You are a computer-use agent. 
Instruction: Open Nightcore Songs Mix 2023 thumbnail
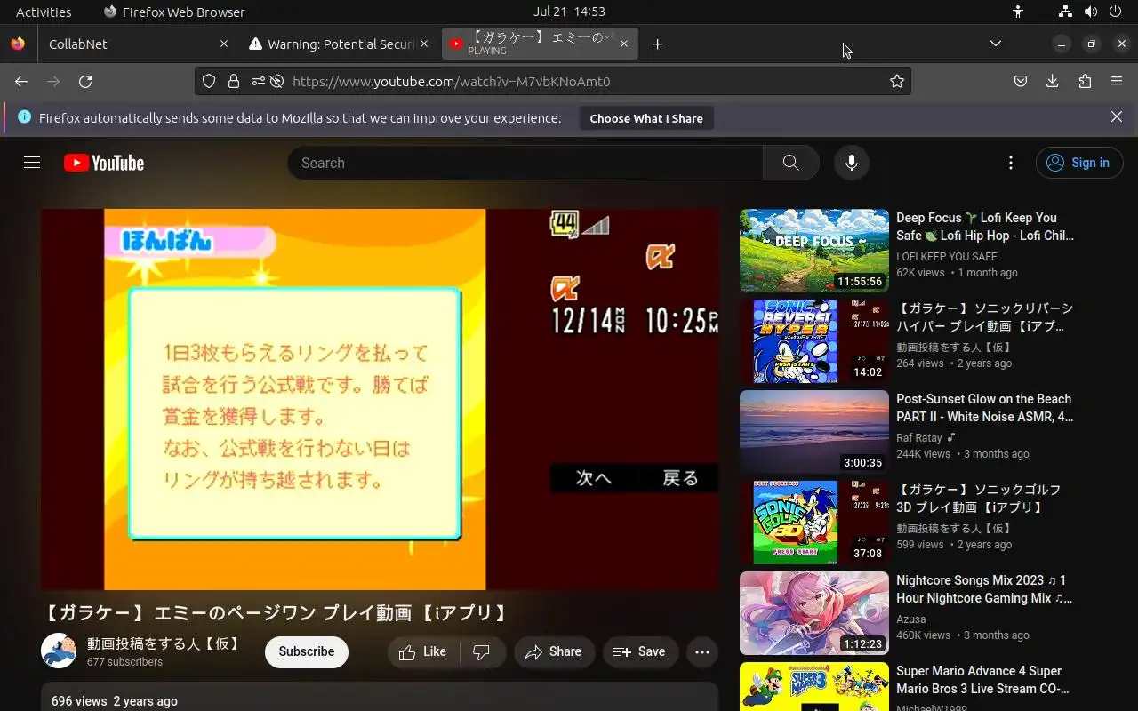(x=814, y=613)
